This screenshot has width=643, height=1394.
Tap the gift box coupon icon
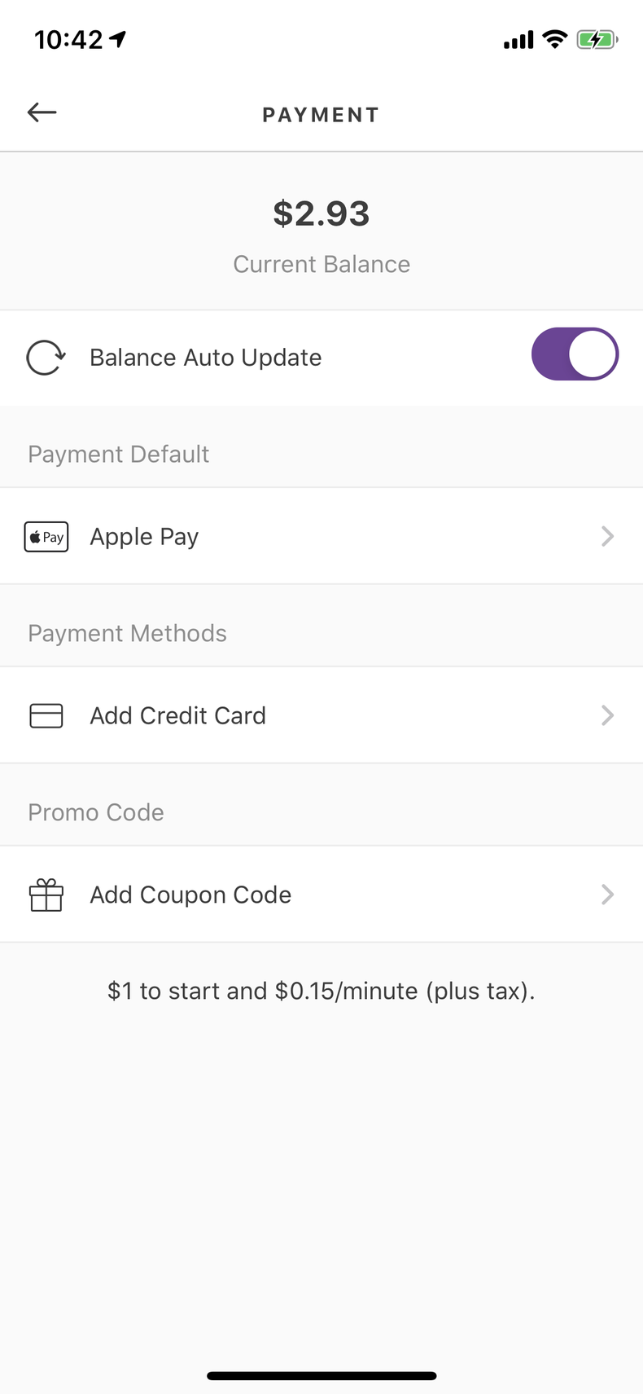(46, 895)
